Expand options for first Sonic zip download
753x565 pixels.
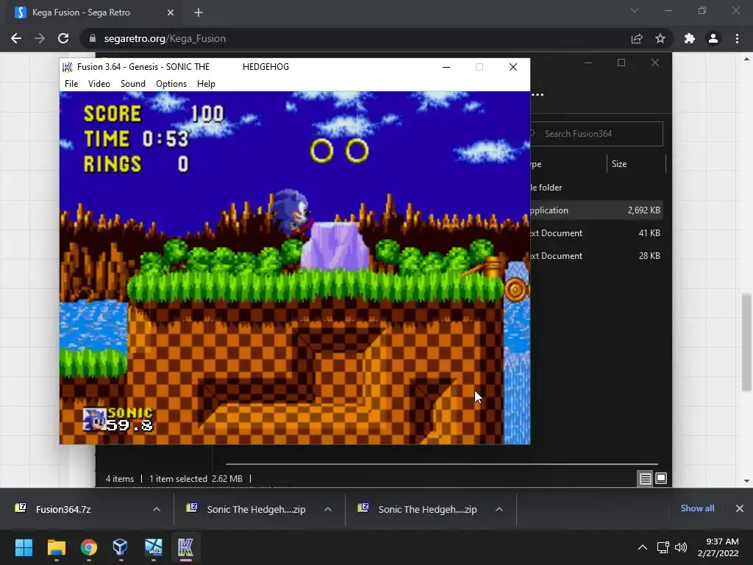click(x=328, y=509)
